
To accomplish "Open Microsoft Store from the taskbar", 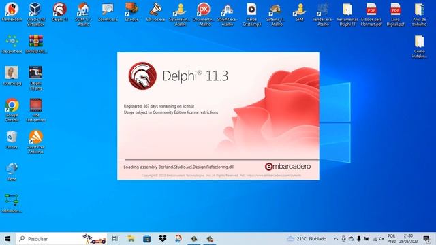I will point(147,239).
